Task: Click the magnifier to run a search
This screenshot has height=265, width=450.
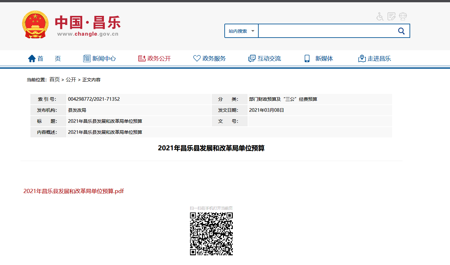Action: [x=401, y=31]
